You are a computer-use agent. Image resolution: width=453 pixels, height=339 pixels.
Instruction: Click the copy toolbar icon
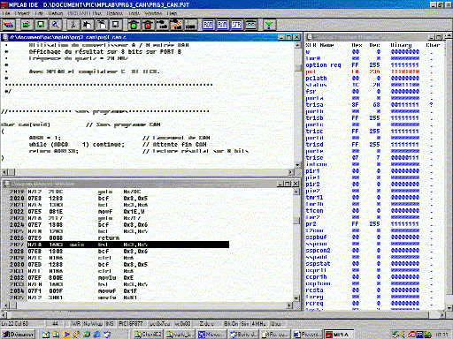coord(87,25)
